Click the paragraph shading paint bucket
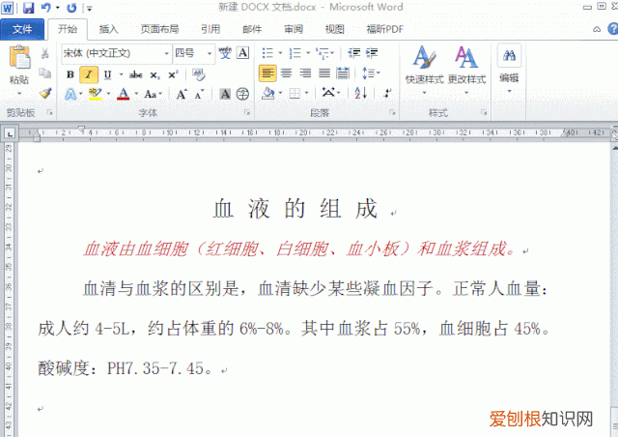Image resolution: width=618 pixels, height=437 pixels. [268, 94]
